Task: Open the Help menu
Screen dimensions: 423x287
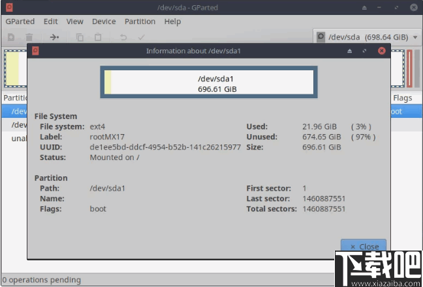Action: pos(172,21)
